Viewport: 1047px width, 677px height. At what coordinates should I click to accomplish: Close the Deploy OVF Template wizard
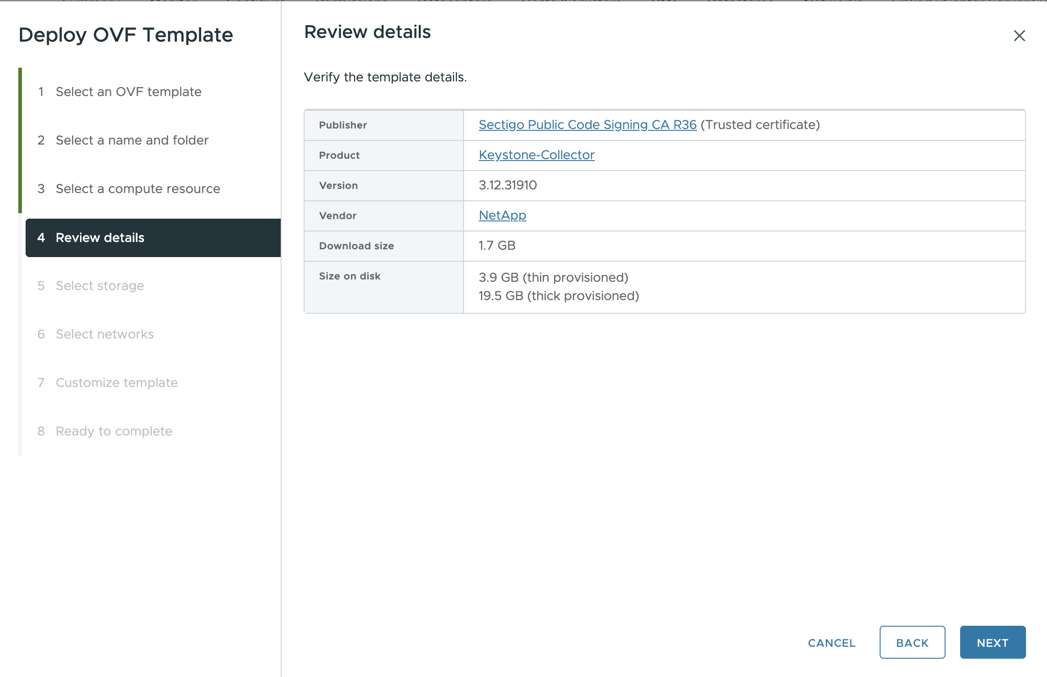[x=1019, y=36]
